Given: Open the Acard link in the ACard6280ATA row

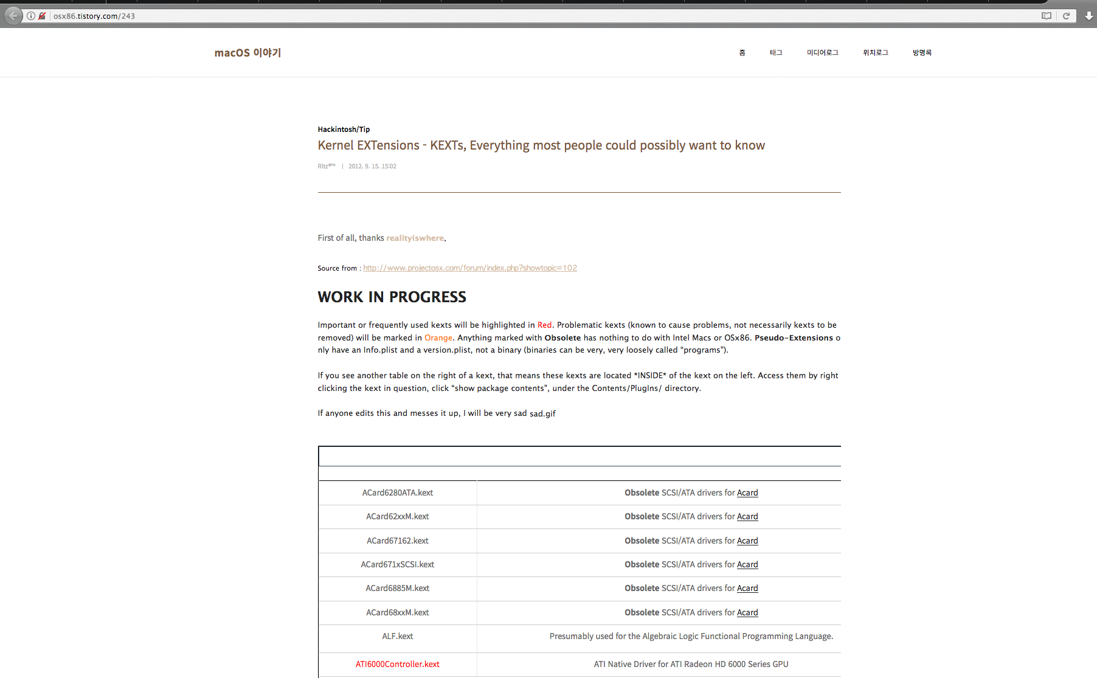Looking at the screenshot, I should click(747, 493).
